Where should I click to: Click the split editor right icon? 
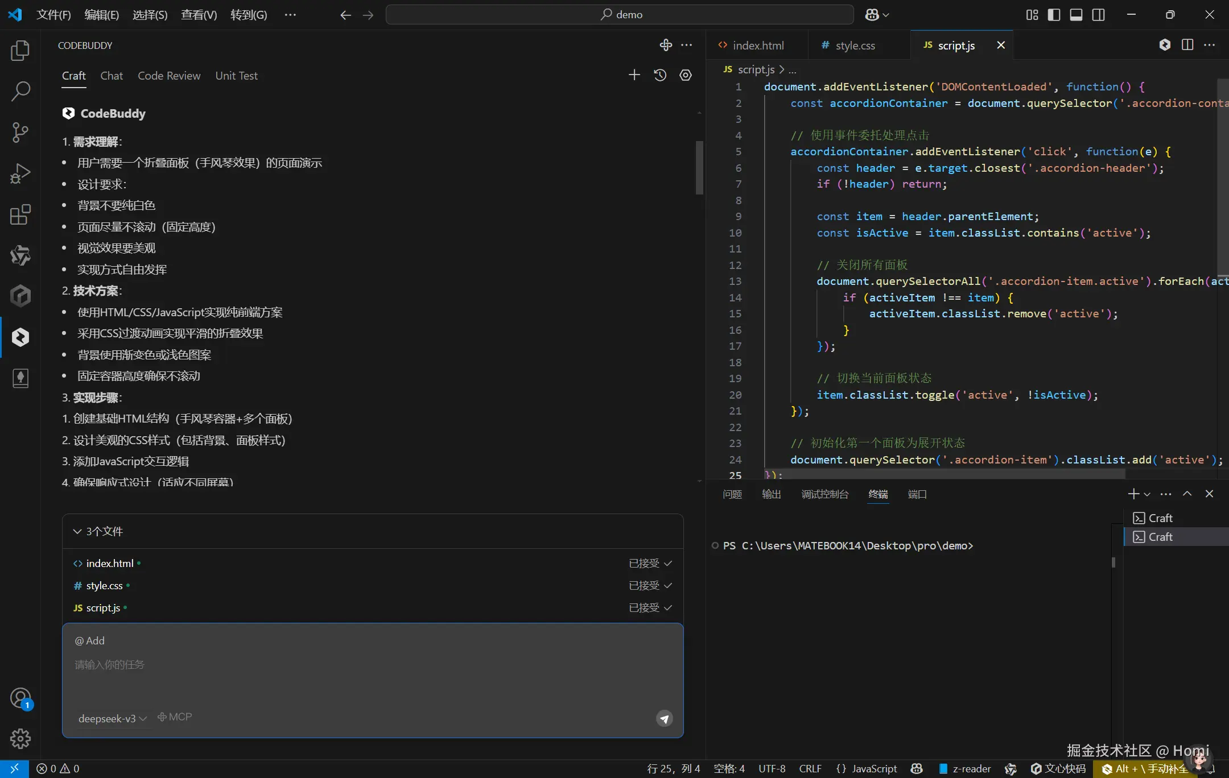click(1187, 45)
